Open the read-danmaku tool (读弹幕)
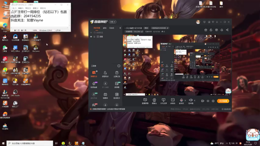The width and height of the screenshot is (260, 146). pos(117,85)
